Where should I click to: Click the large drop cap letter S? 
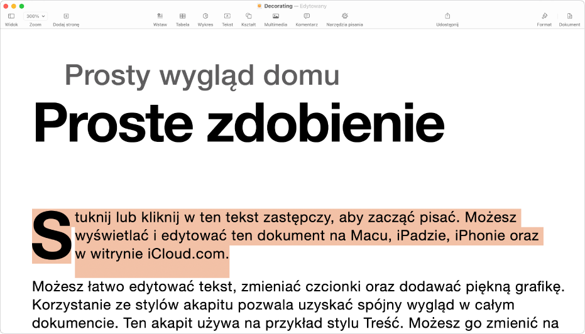(x=52, y=235)
